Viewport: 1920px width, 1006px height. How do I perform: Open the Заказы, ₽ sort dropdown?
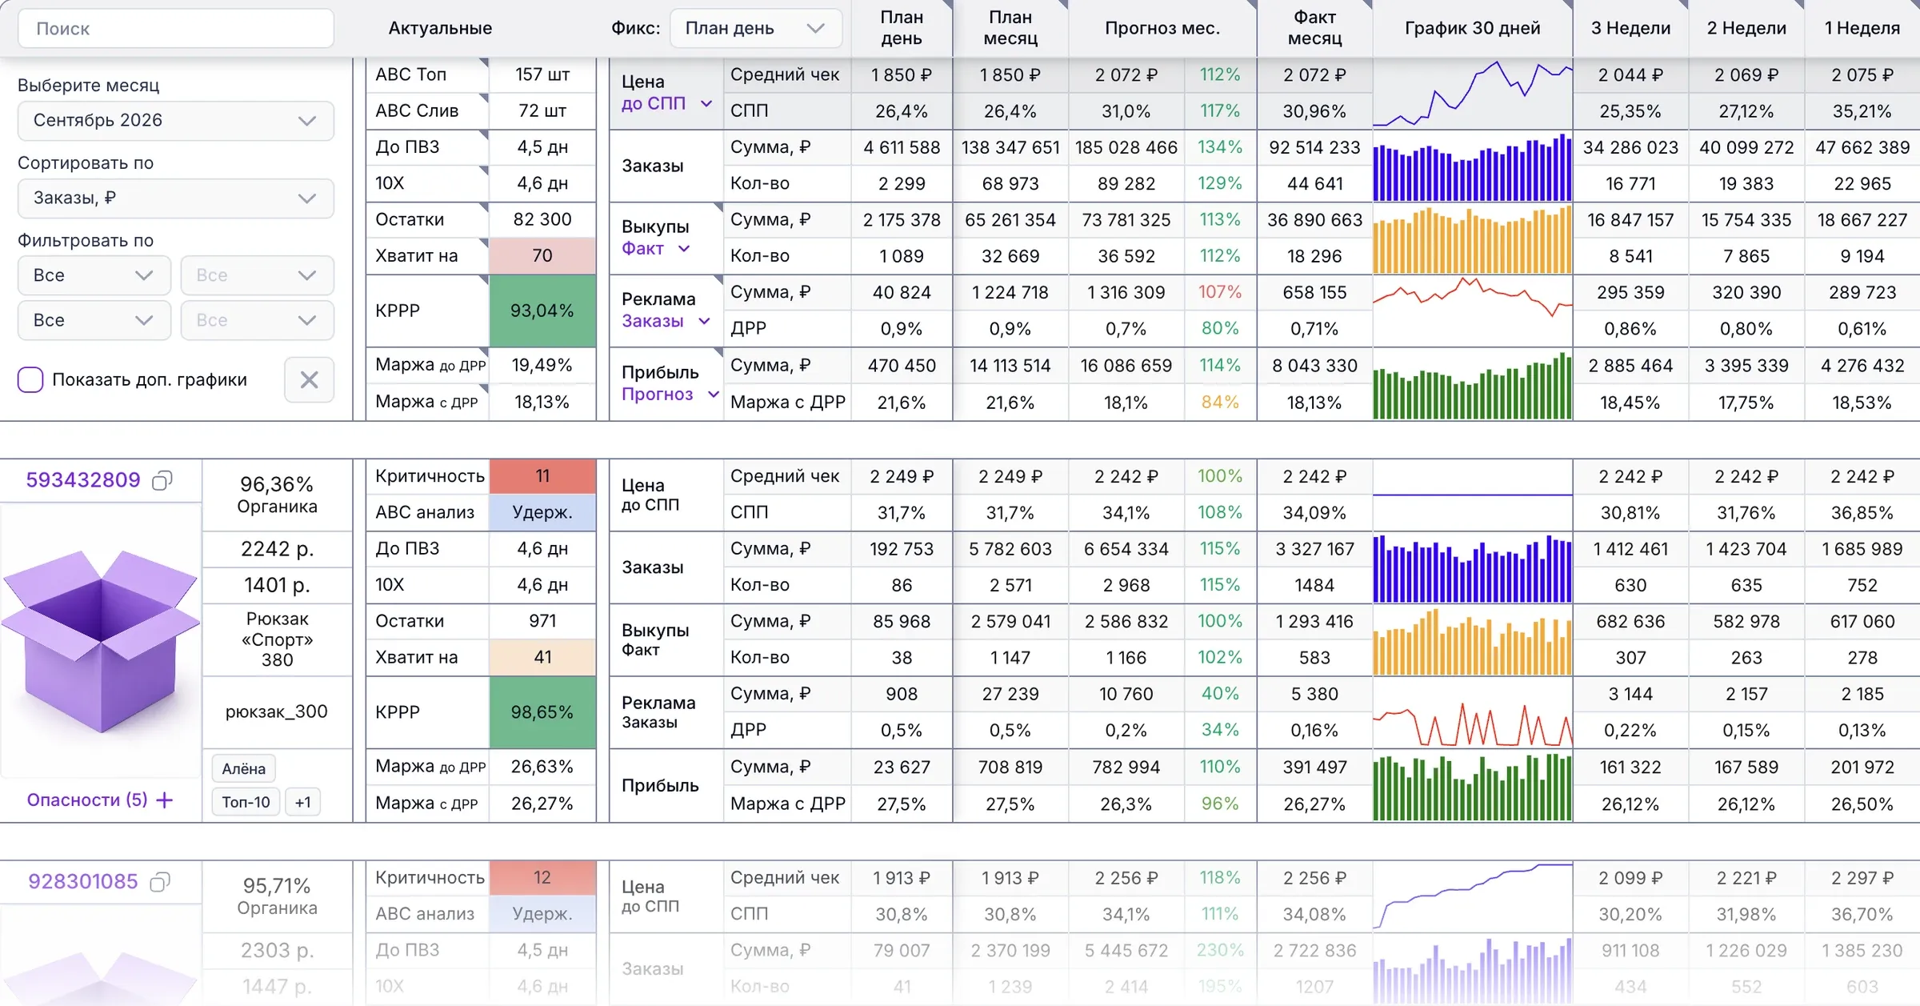[175, 198]
